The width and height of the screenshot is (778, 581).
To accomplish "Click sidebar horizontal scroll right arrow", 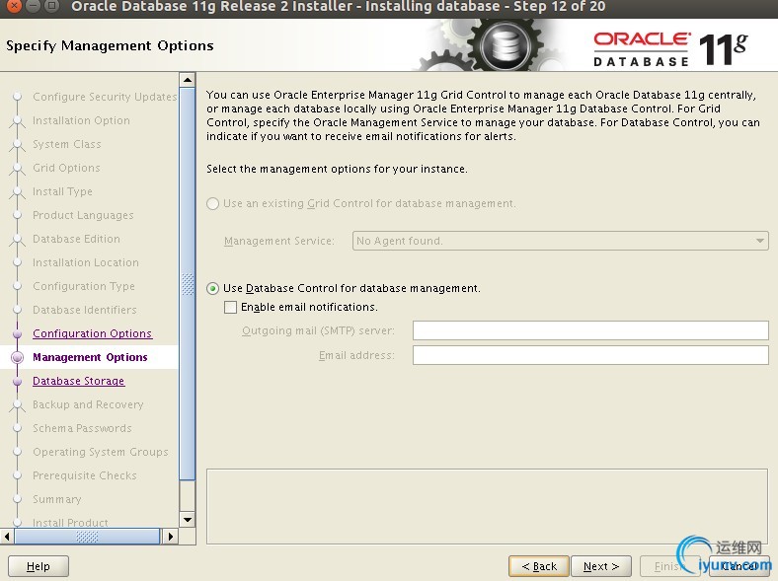I will coord(171,537).
